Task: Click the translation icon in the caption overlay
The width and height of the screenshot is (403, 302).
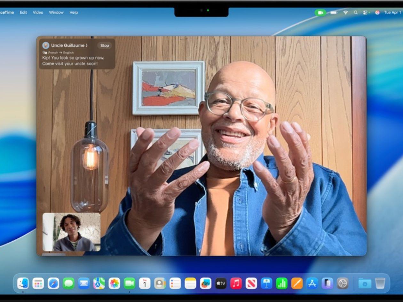Action: coord(45,52)
